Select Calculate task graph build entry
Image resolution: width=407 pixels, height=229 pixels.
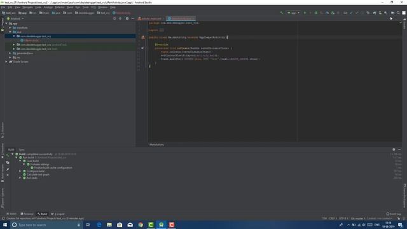(x=38, y=174)
